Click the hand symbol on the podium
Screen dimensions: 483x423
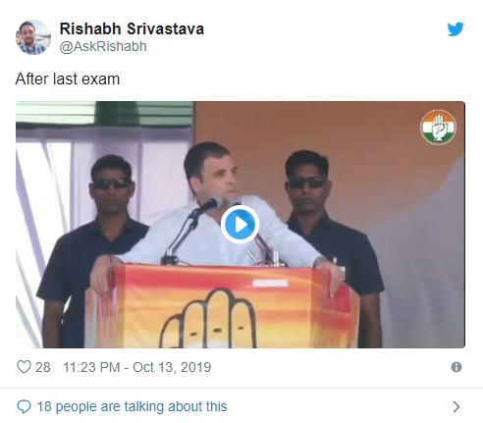pos(208,318)
